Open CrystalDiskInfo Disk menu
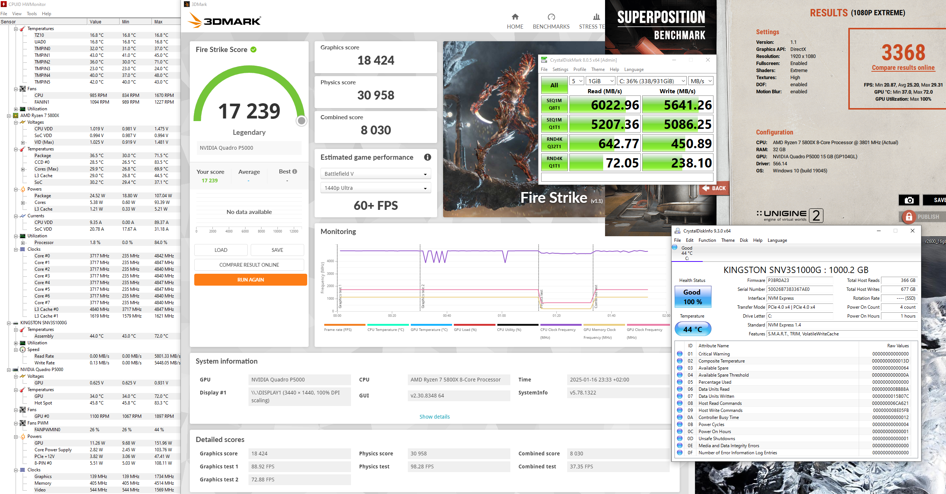Viewport: 946px width, 494px height. [744, 240]
